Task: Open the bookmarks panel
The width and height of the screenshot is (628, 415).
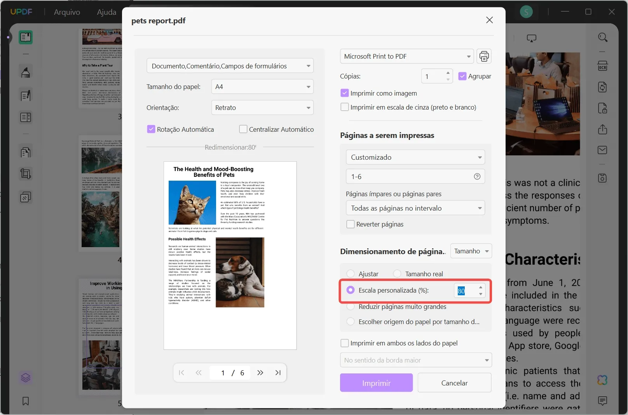Action: click(25, 401)
